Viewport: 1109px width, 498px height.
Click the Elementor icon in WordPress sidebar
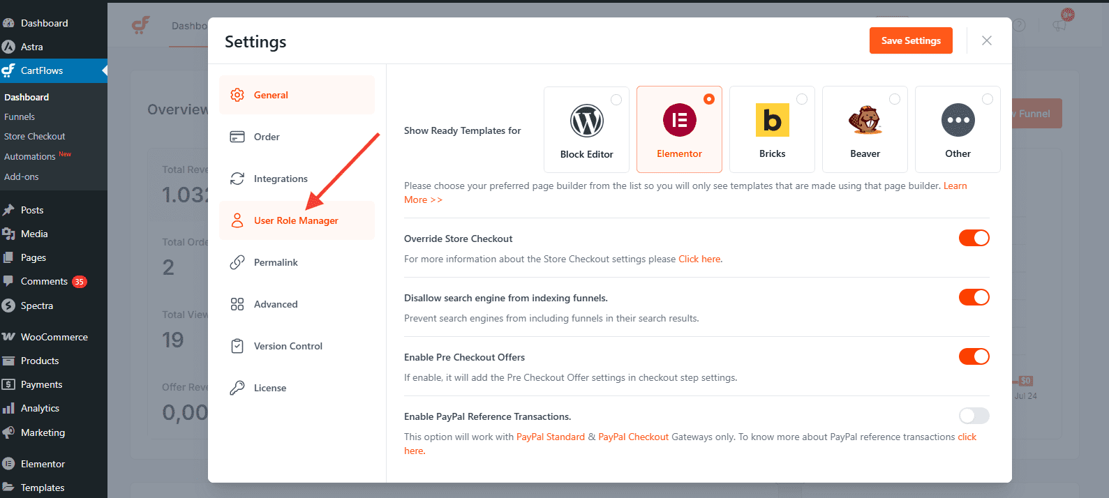[8, 464]
